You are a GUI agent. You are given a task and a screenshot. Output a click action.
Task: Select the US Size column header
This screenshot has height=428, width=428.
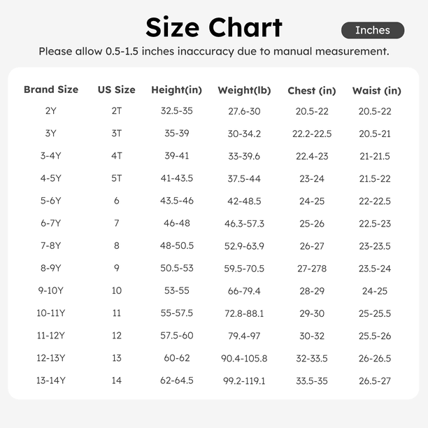tap(116, 90)
